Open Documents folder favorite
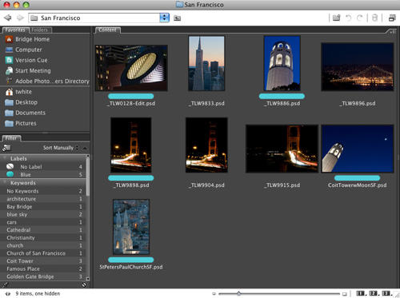400x298 pixels. [30, 113]
